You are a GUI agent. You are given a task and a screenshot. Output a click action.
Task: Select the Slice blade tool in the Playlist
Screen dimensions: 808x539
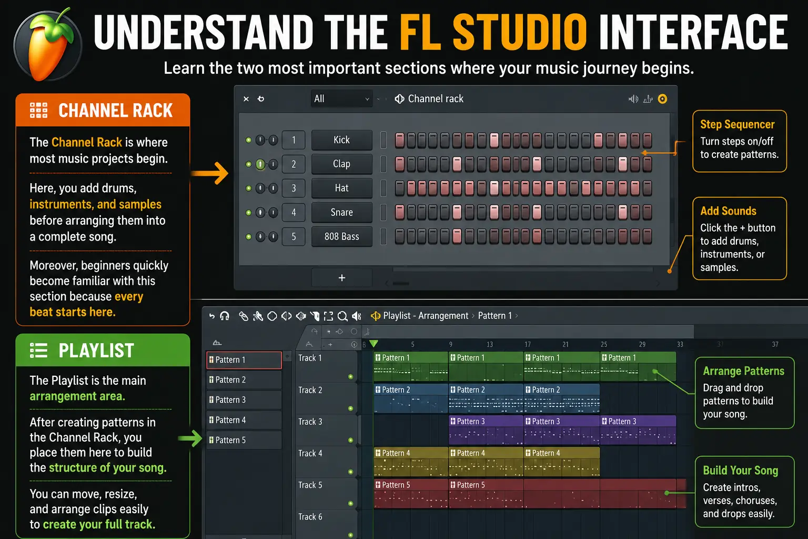coord(315,316)
